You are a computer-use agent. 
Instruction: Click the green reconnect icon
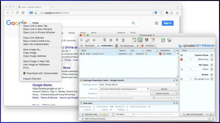[x=163, y=40]
